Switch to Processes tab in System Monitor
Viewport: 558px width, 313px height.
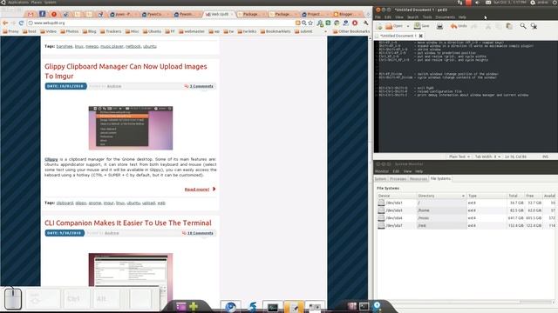[x=398, y=179]
